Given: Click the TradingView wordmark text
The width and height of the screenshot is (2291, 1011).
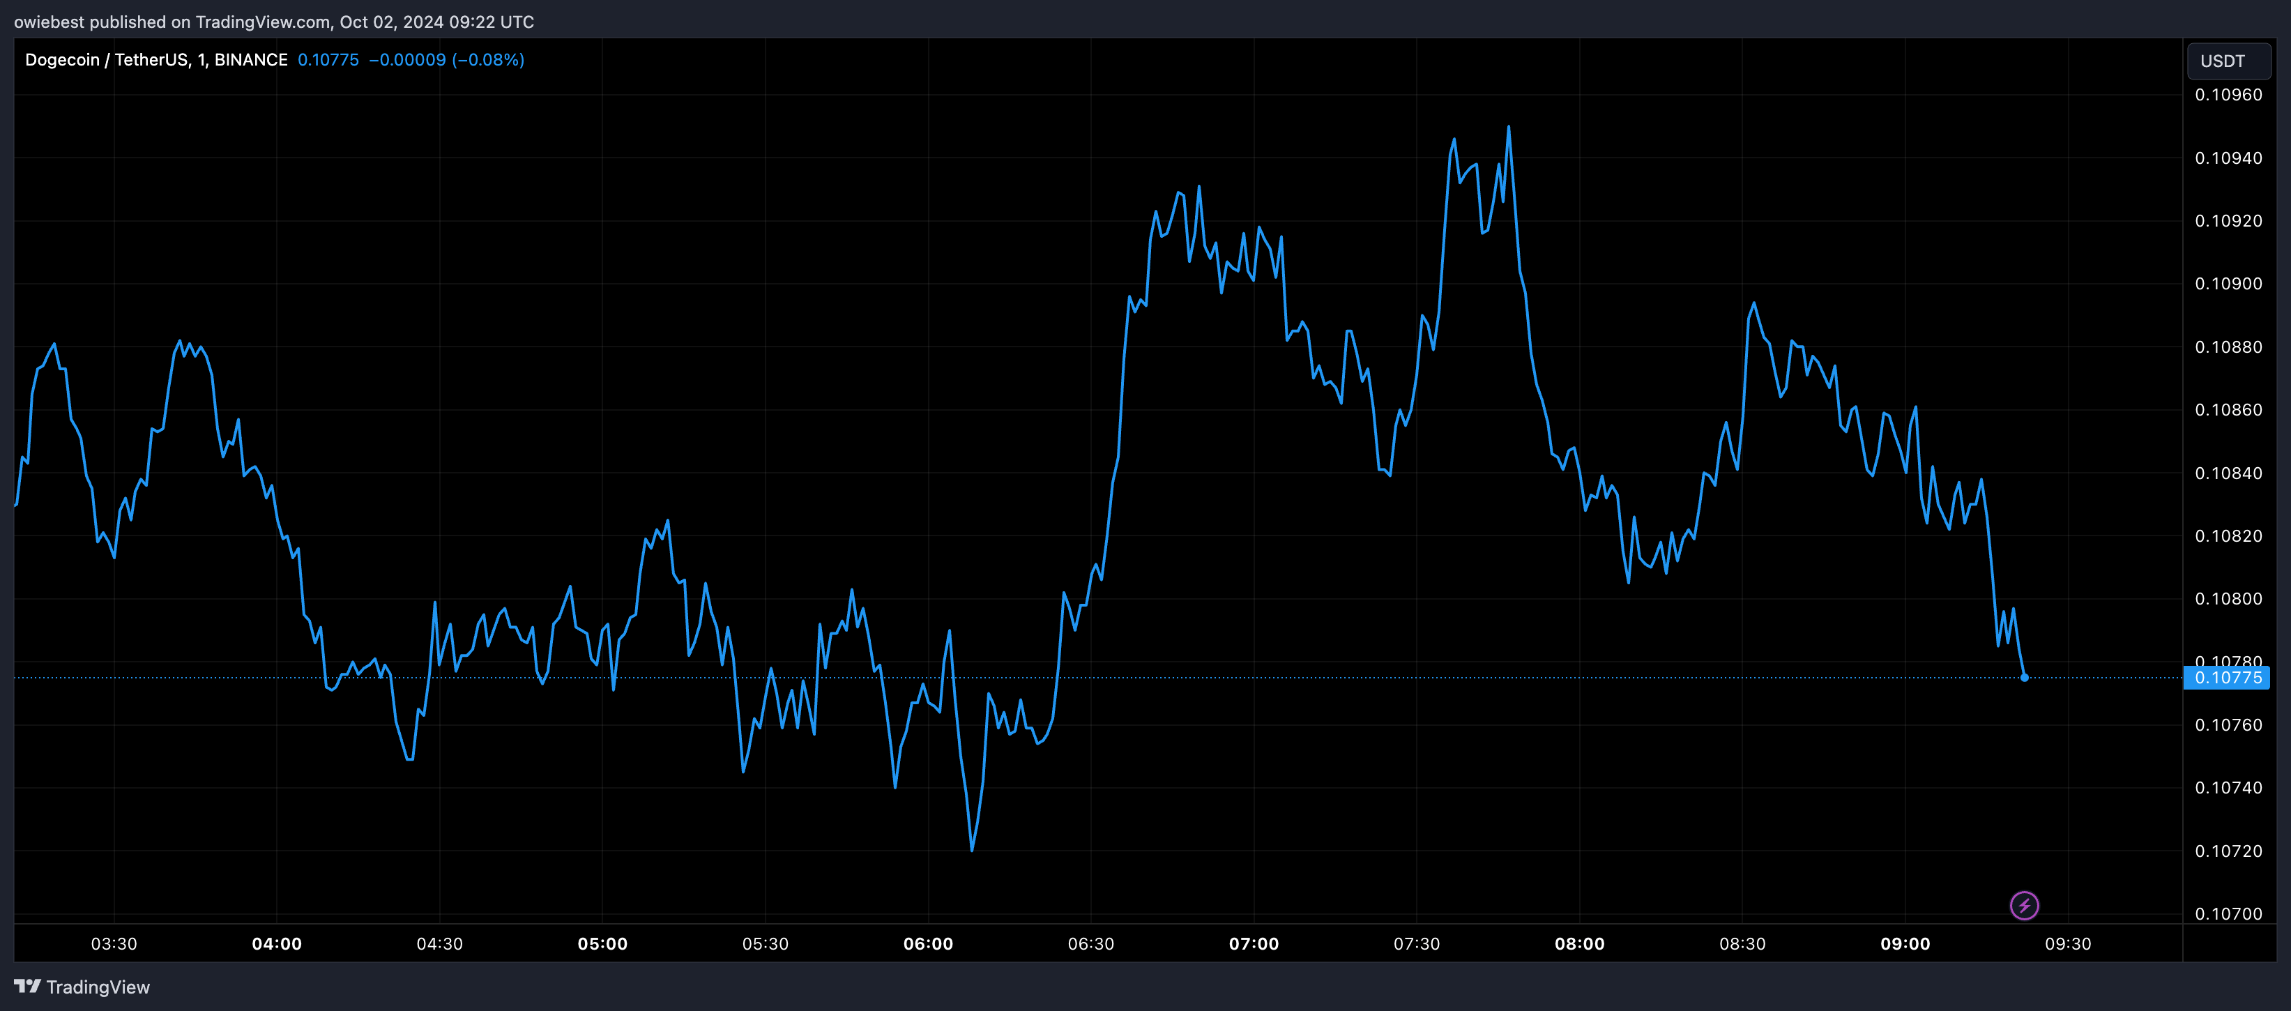Looking at the screenshot, I should tap(98, 987).
